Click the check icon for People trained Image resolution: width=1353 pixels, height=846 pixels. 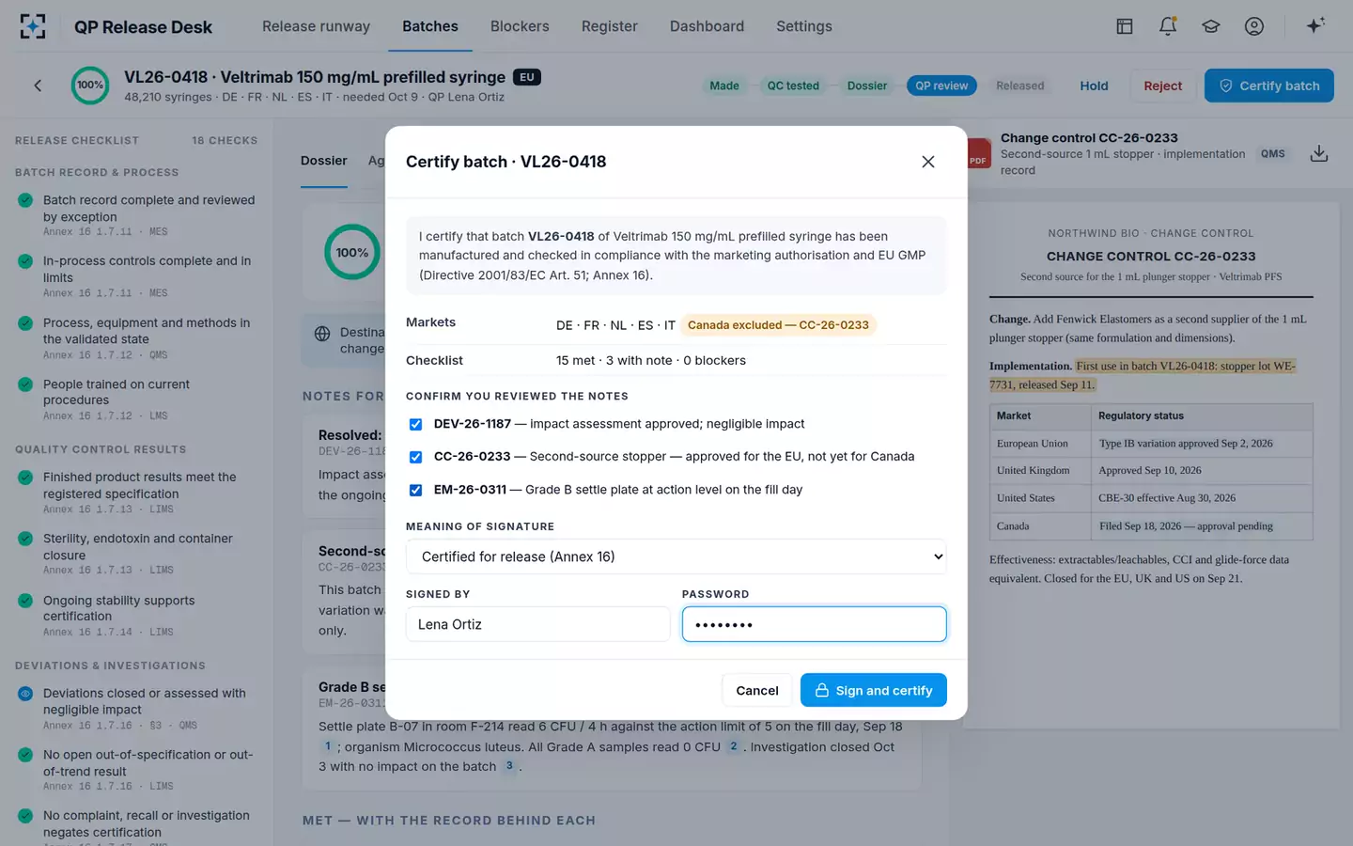pyautogui.click(x=25, y=384)
